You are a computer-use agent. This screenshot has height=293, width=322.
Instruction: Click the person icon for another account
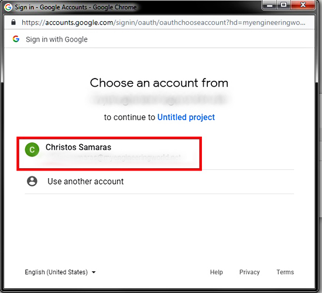click(32, 181)
